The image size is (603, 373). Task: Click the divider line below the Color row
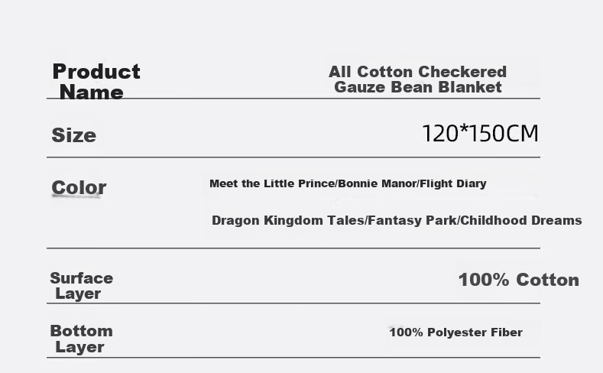point(293,248)
